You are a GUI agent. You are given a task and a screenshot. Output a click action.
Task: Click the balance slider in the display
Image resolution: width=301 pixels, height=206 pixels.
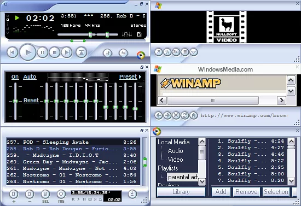[107, 34]
